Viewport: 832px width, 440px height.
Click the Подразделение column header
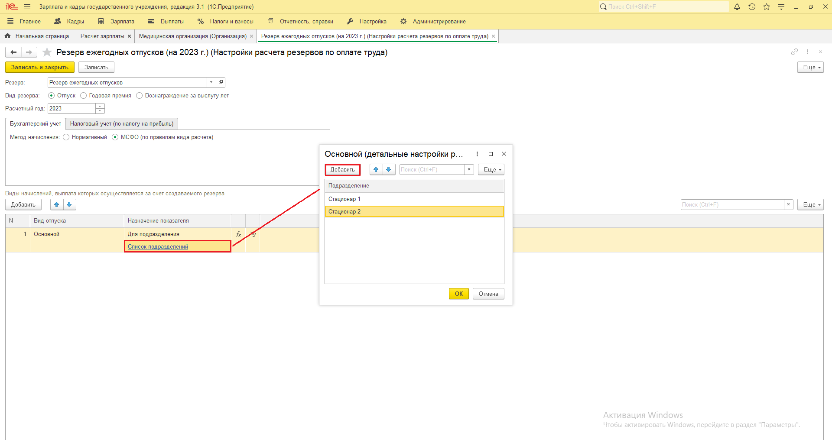pos(414,186)
